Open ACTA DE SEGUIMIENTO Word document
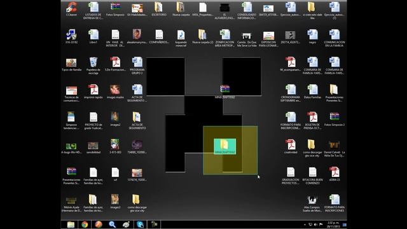The height and width of the screenshot is (229, 407). (137, 93)
